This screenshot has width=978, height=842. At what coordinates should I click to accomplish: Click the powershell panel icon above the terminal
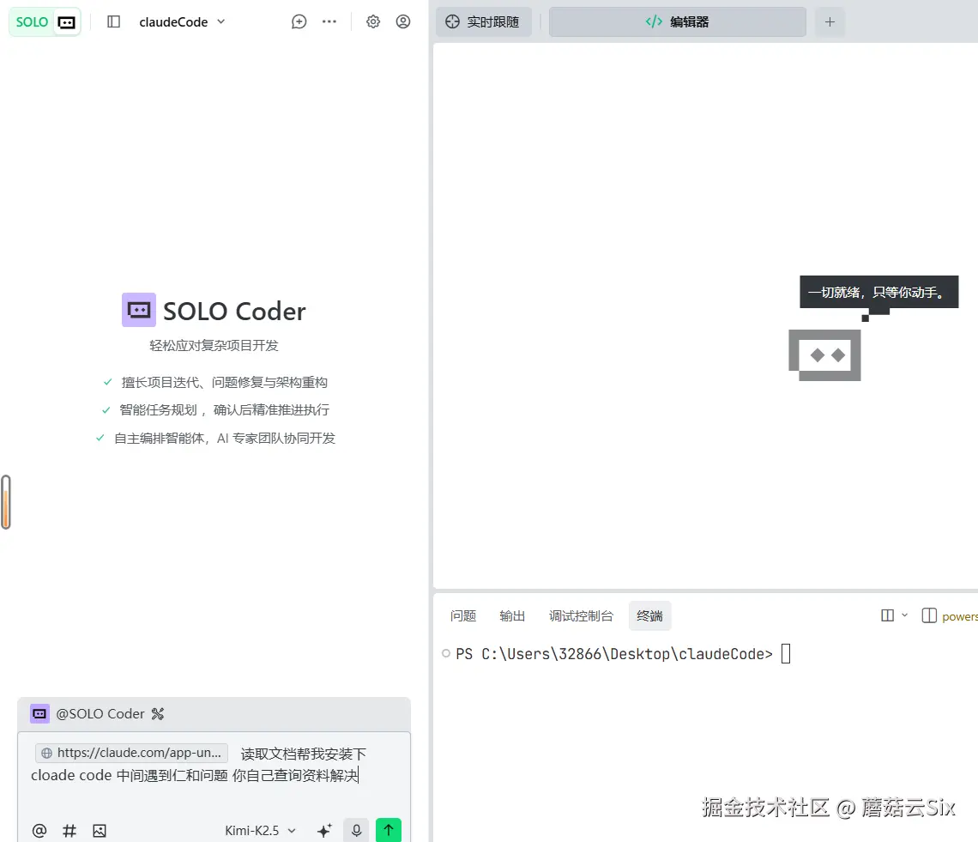point(929,615)
